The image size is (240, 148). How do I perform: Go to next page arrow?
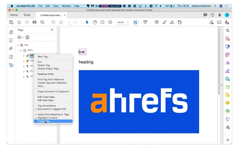(61, 22)
